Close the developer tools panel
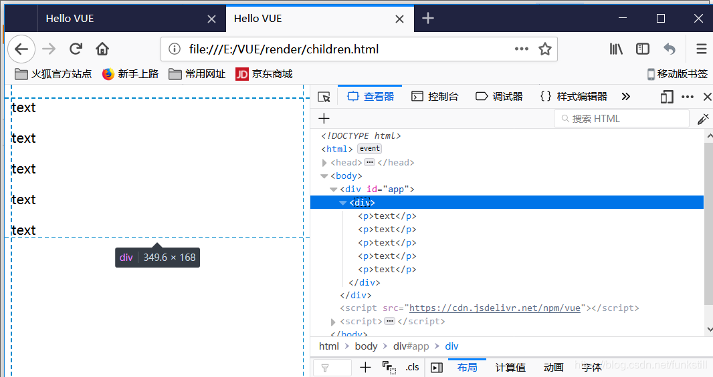The height and width of the screenshot is (377, 713). (x=707, y=97)
